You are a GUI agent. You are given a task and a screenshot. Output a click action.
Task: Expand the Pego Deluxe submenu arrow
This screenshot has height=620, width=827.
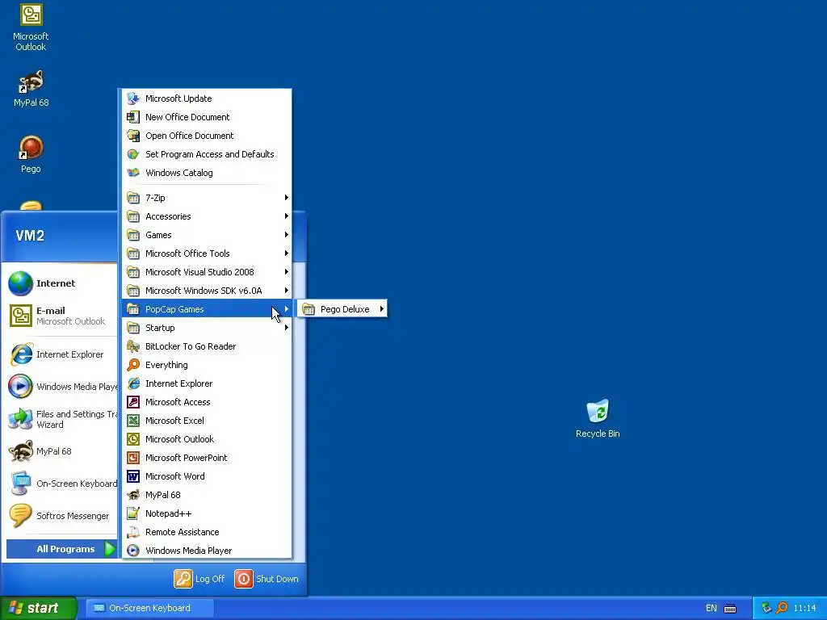coord(381,309)
